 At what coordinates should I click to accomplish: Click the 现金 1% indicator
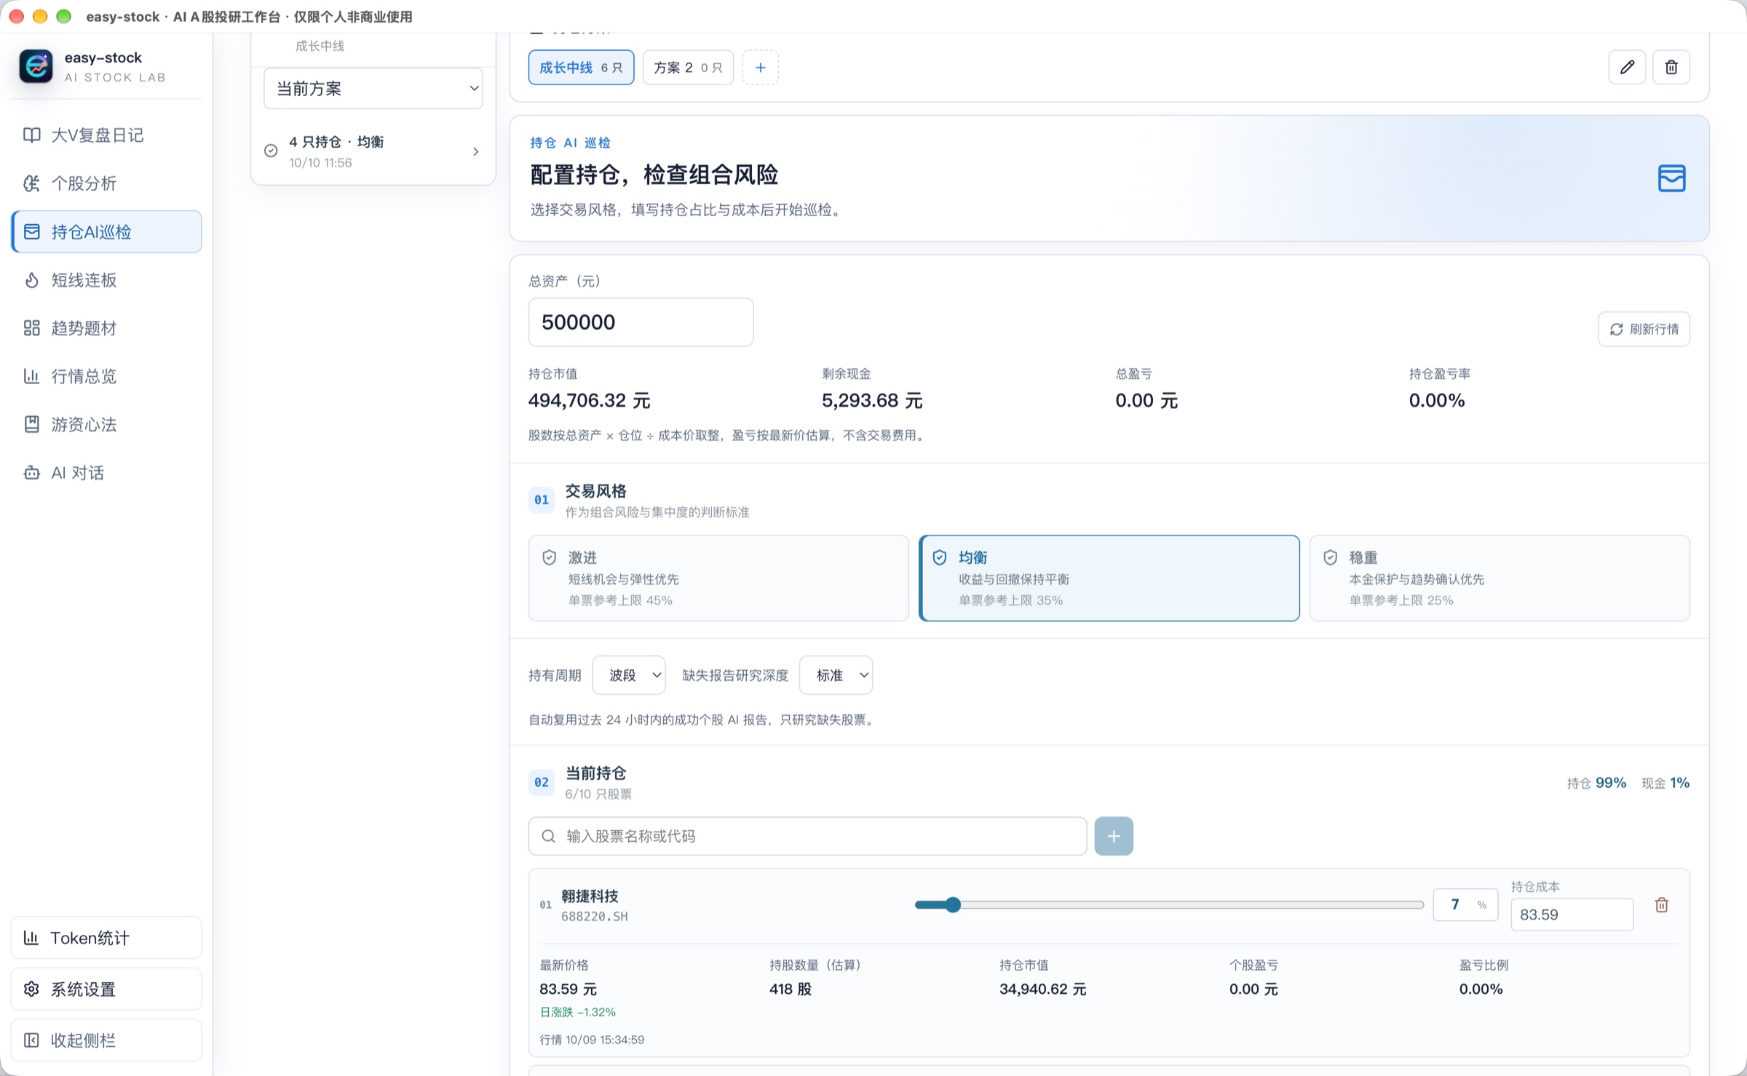click(x=1665, y=783)
